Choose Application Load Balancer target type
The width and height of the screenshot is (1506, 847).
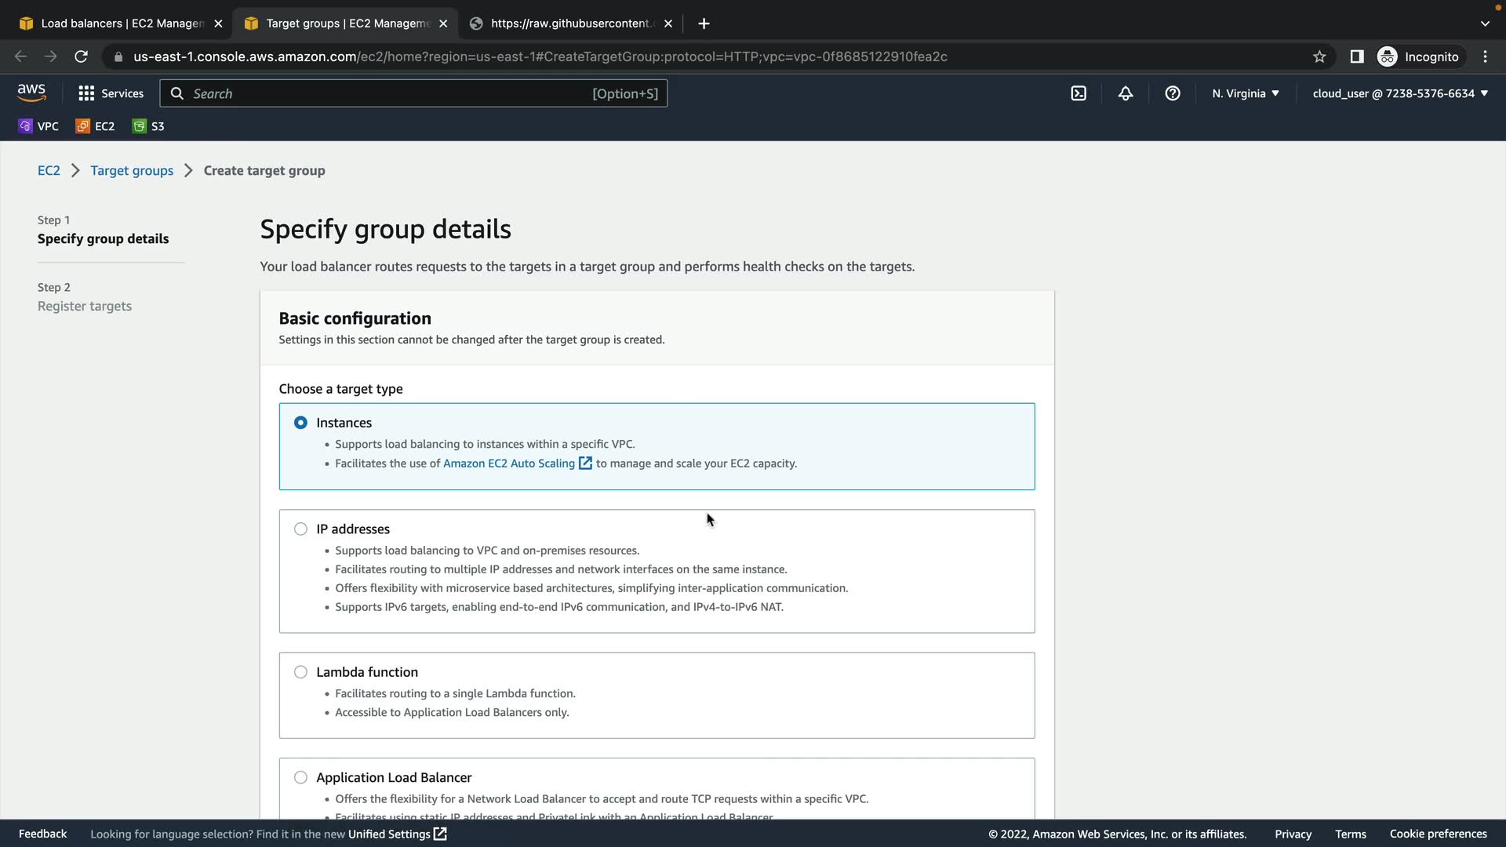[300, 778]
